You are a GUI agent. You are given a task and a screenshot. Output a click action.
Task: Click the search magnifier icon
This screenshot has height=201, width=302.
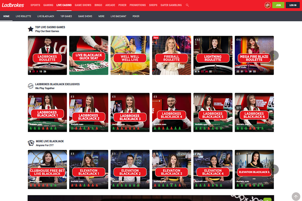coord(187,5)
